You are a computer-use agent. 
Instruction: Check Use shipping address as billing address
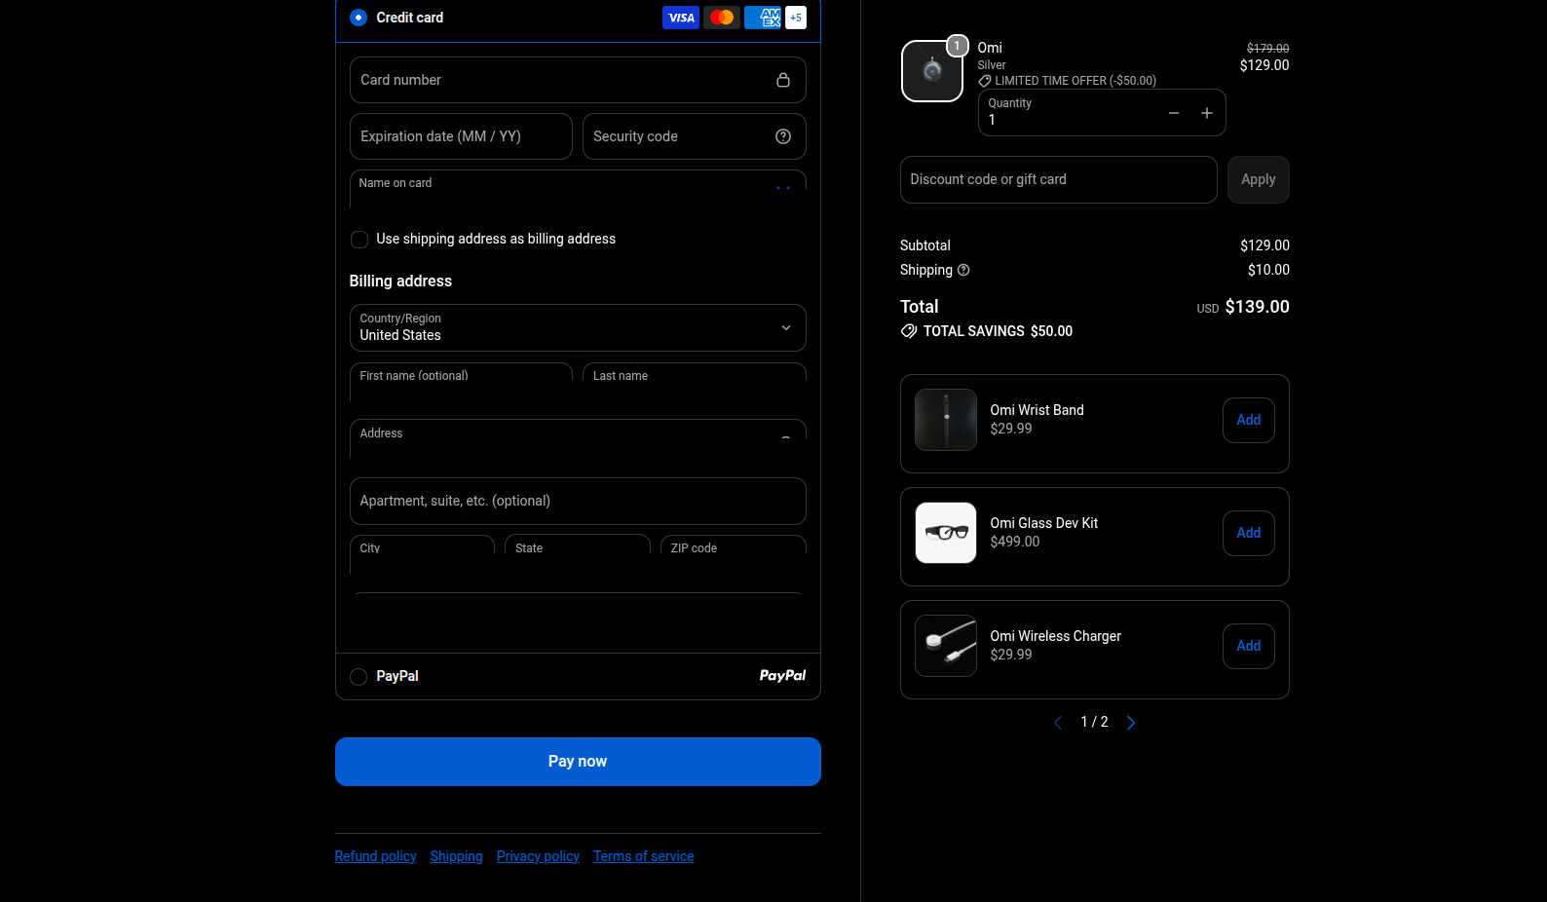(x=359, y=240)
